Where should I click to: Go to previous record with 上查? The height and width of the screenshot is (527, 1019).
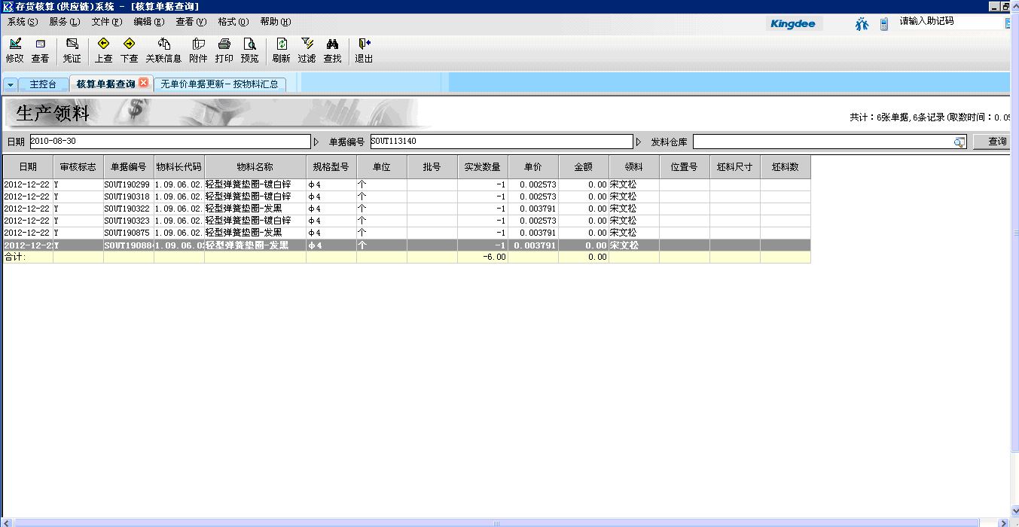[x=104, y=50]
